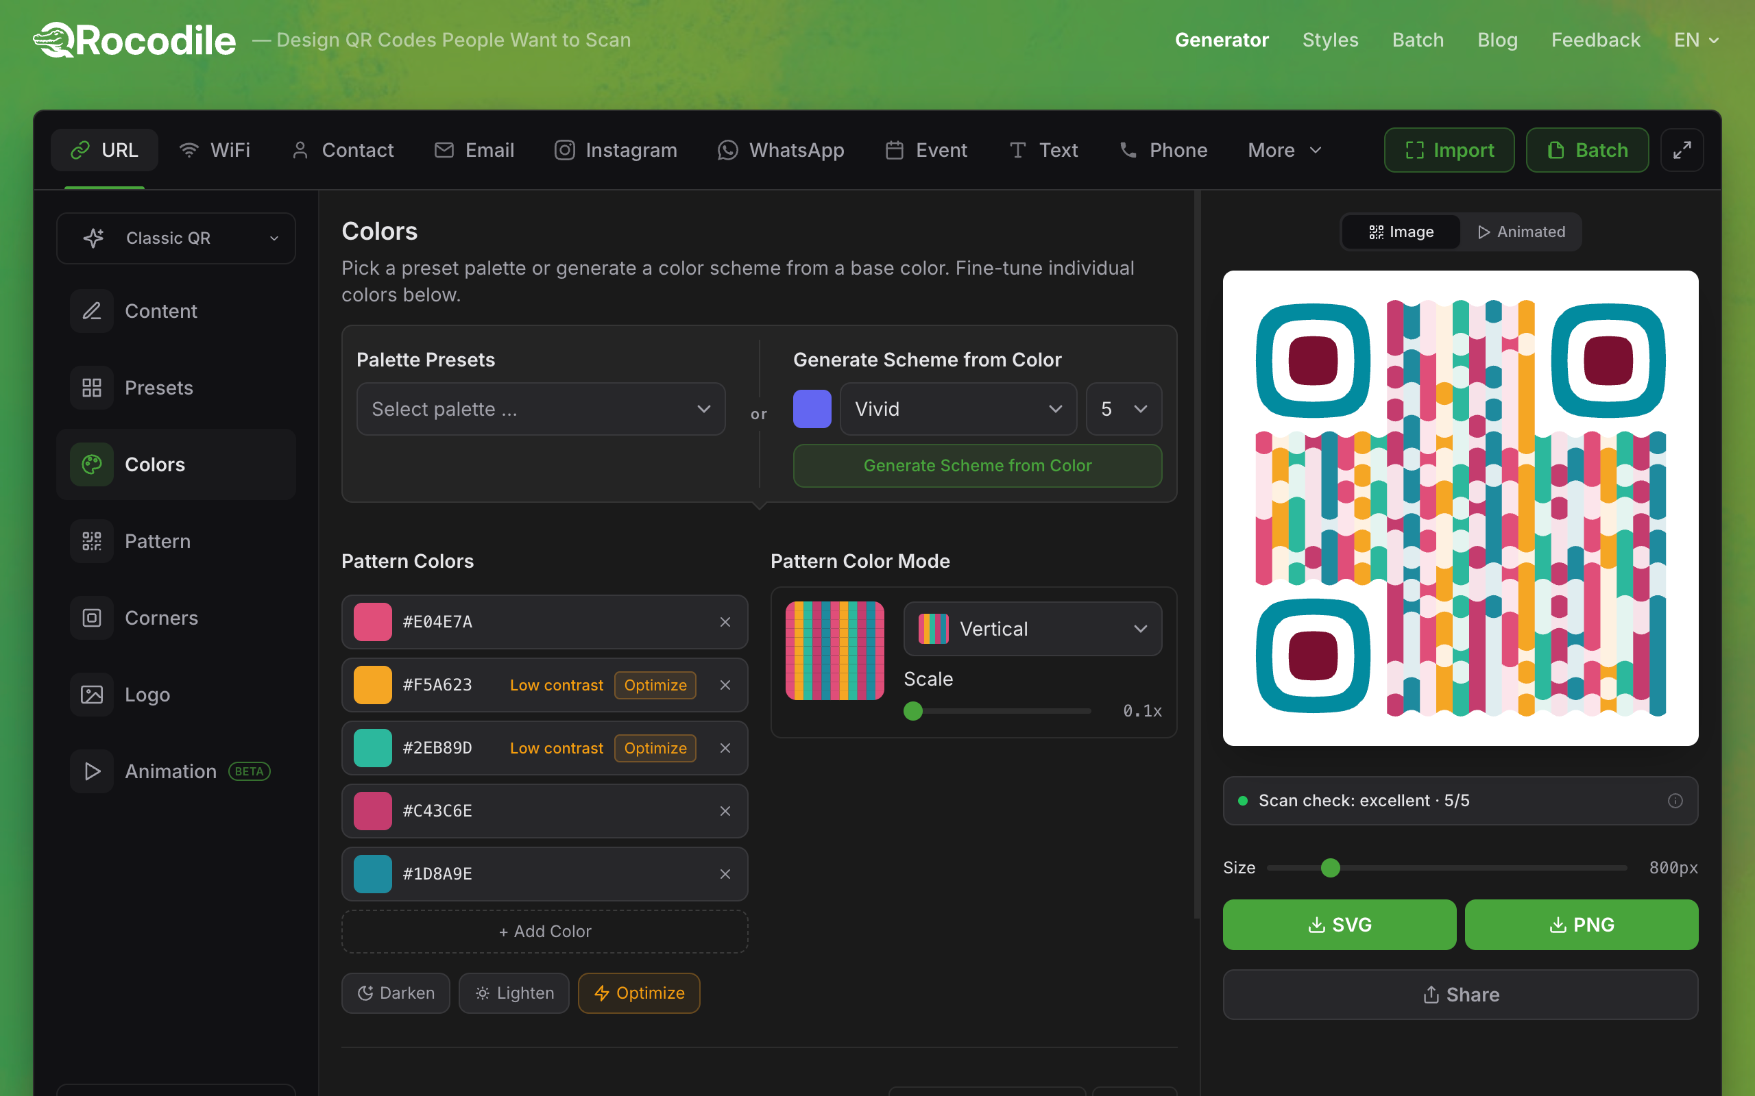Image resolution: width=1755 pixels, height=1096 pixels.
Task: Switch preview to Animated mode
Action: pyautogui.click(x=1521, y=232)
